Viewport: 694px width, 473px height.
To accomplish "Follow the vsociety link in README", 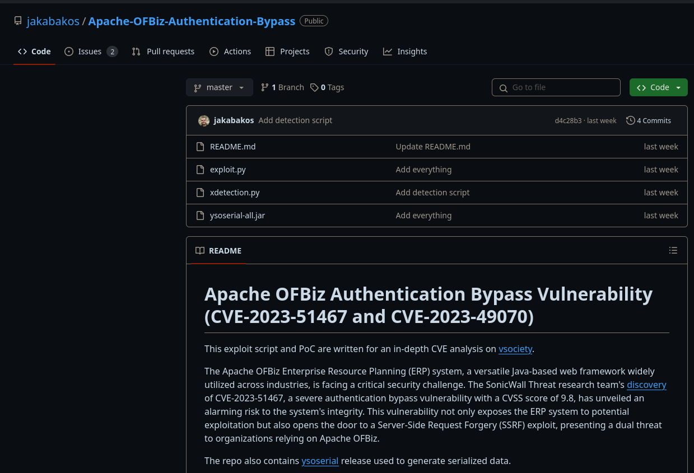I will pyautogui.click(x=515, y=349).
